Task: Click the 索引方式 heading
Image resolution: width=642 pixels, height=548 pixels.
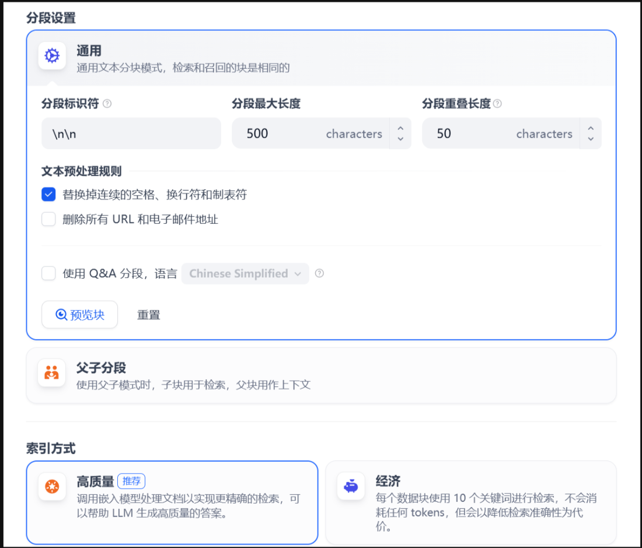Action: (x=51, y=449)
